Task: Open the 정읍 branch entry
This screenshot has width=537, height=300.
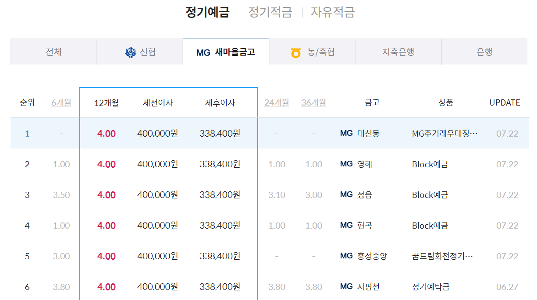Action: tap(365, 195)
